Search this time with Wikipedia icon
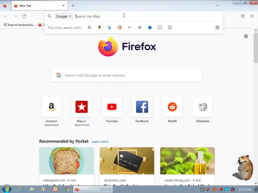Screen dimensions: 258x193 point(140,27)
